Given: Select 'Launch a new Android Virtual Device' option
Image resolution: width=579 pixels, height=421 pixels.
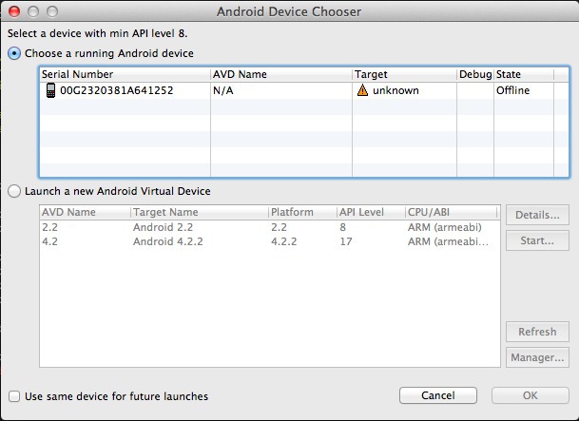Looking at the screenshot, I should [x=14, y=191].
